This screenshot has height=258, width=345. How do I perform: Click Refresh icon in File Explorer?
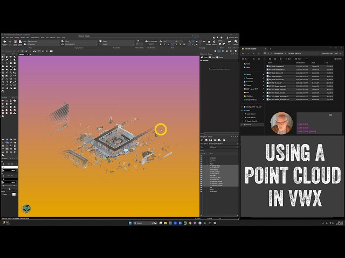[259, 53]
